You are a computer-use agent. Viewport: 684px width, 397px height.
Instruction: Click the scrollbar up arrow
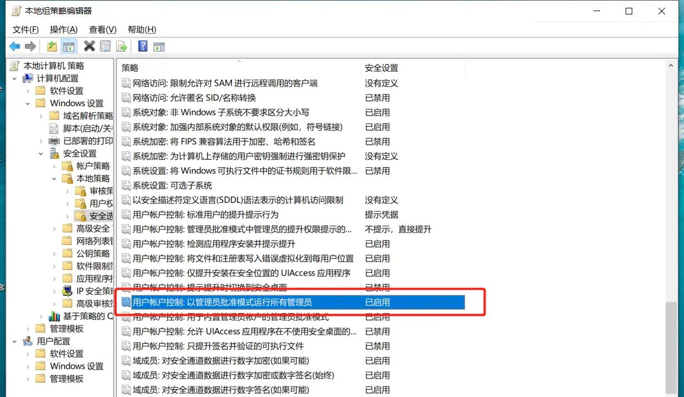(x=672, y=65)
